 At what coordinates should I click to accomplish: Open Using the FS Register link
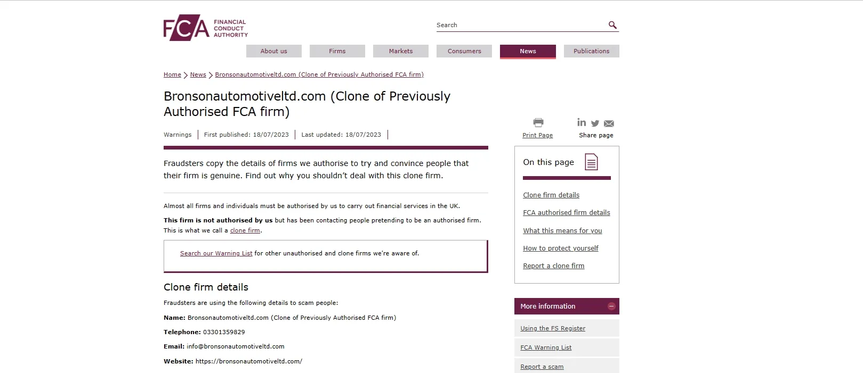coord(553,328)
